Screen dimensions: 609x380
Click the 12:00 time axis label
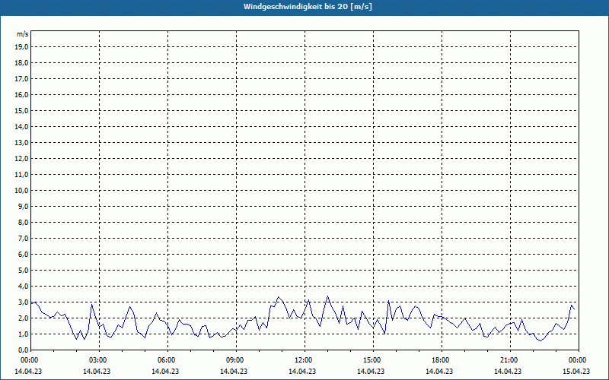[x=304, y=359]
